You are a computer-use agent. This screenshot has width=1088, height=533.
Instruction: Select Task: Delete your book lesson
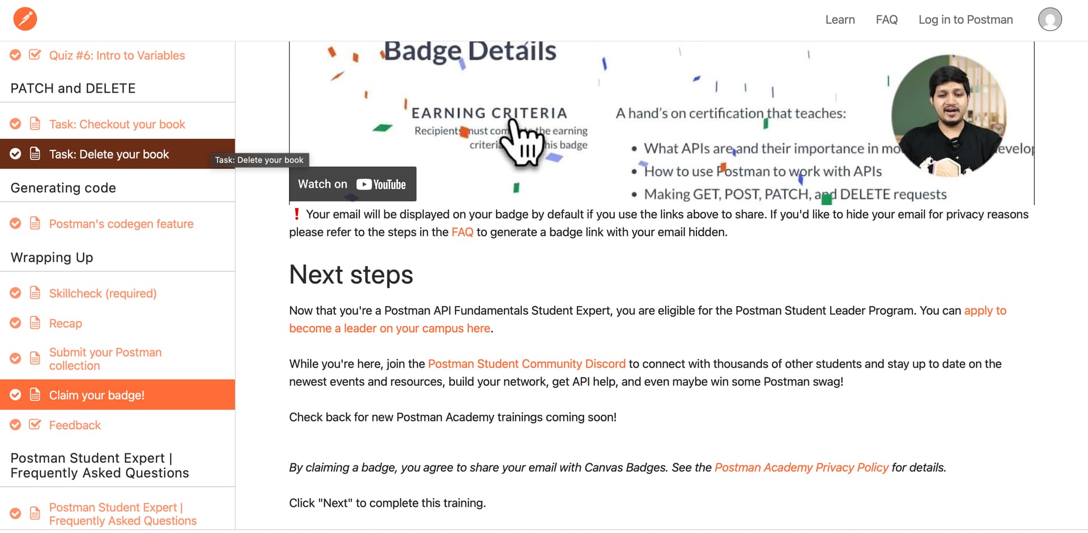(117, 154)
